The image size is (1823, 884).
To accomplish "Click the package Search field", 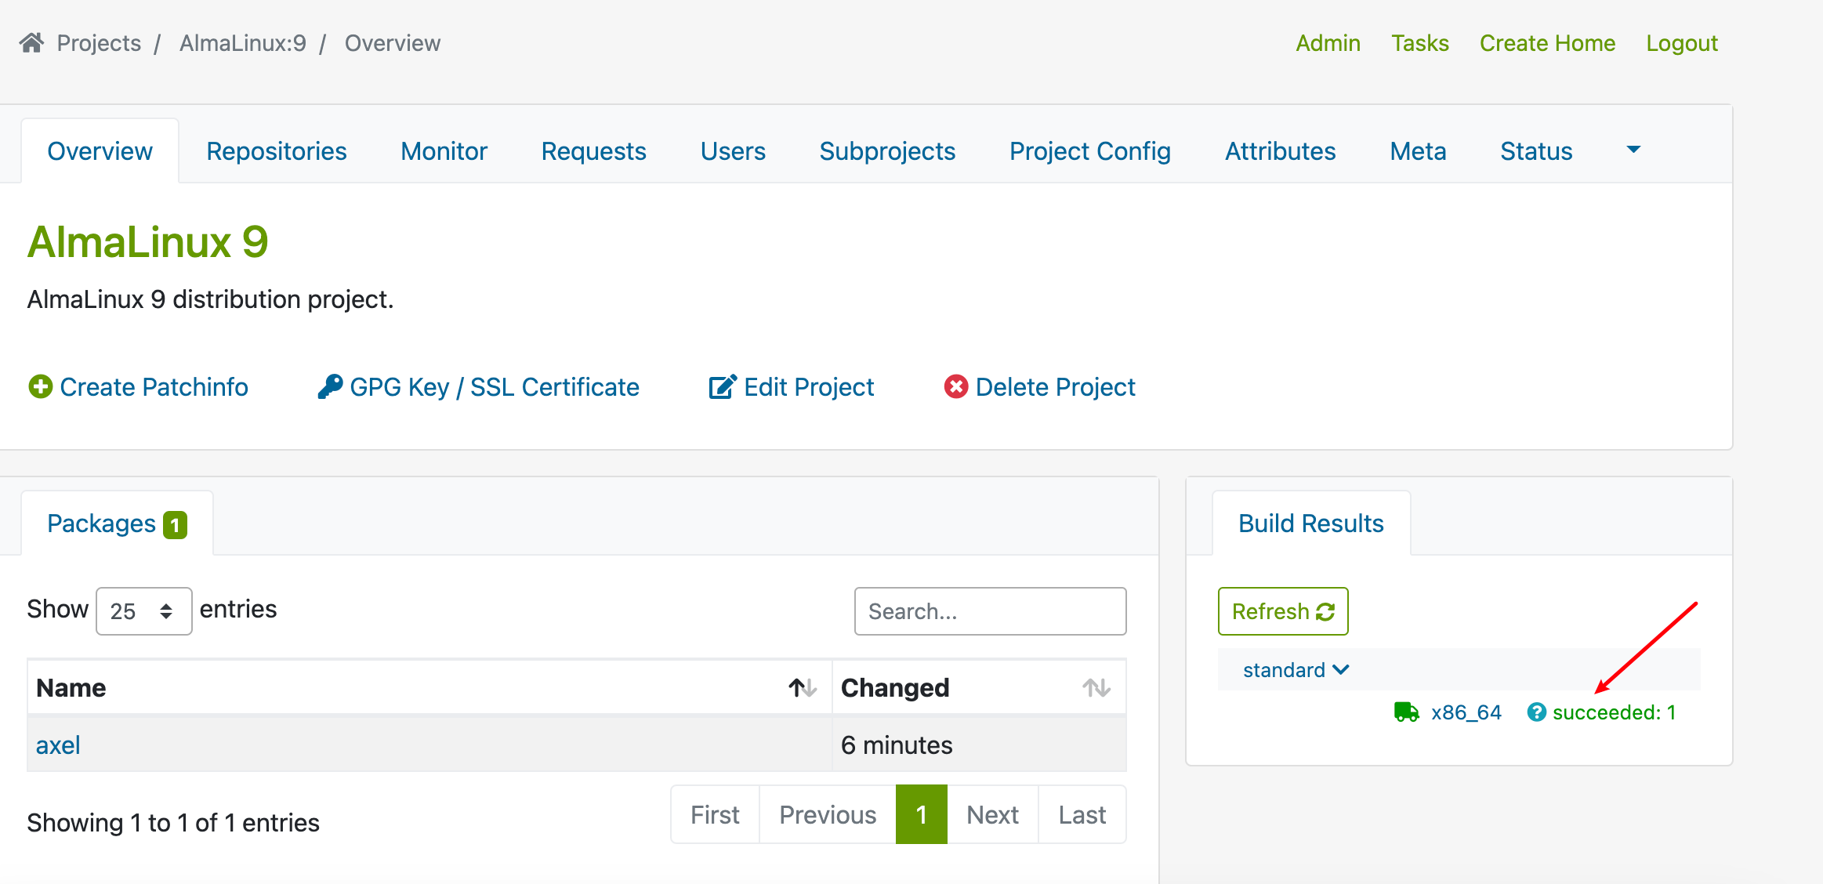I will pyautogui.click(x=991, y=611).
